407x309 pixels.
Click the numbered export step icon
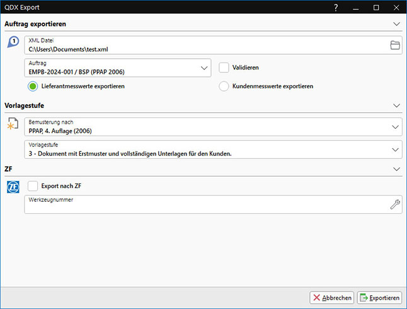coord(13,43)
